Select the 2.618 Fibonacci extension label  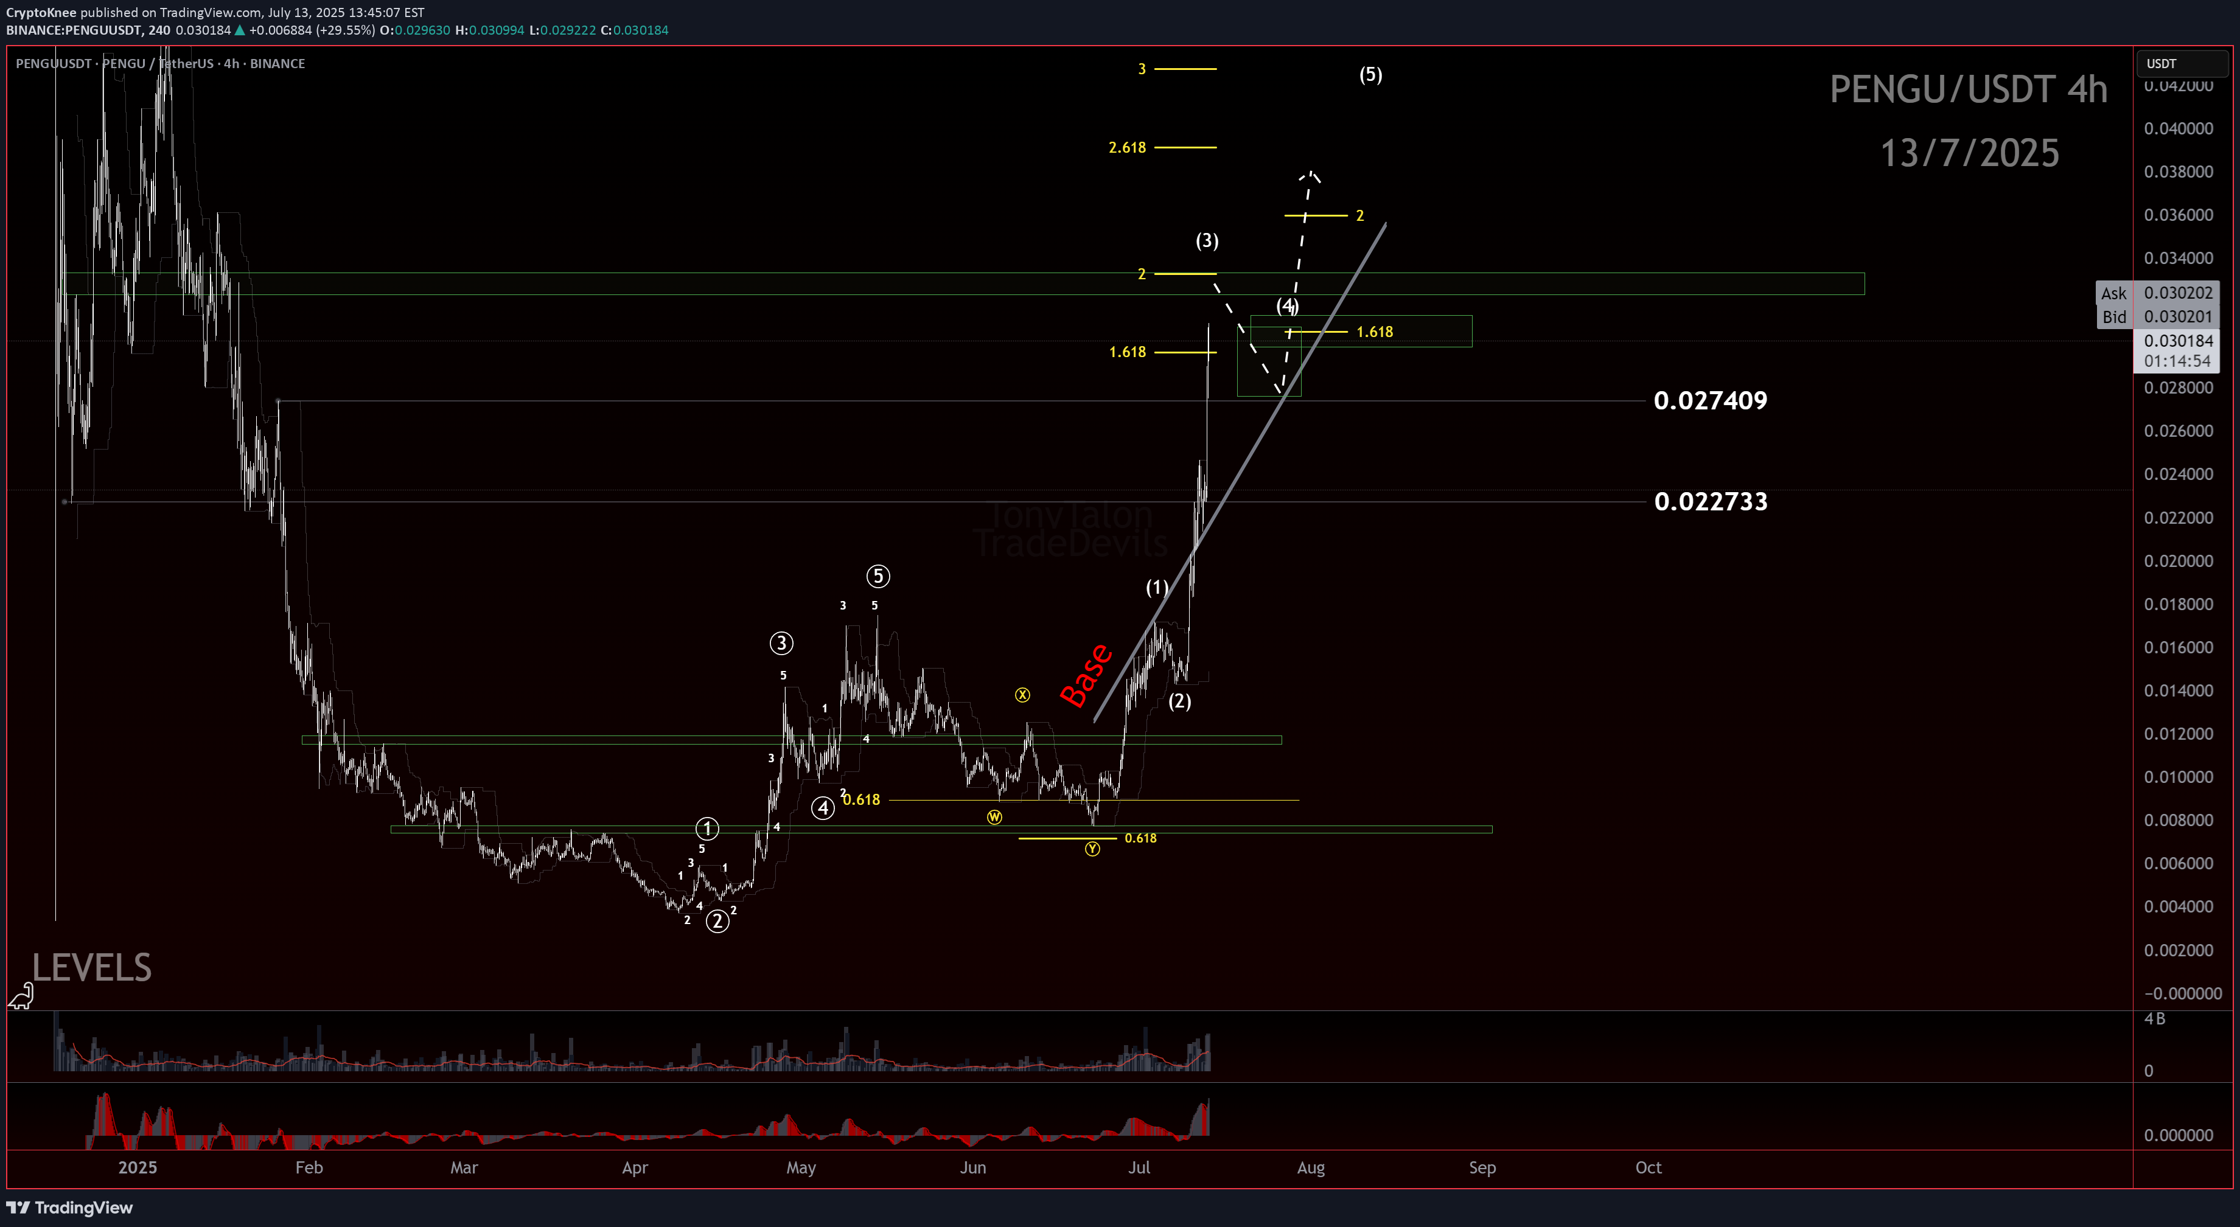(1127, 148)
